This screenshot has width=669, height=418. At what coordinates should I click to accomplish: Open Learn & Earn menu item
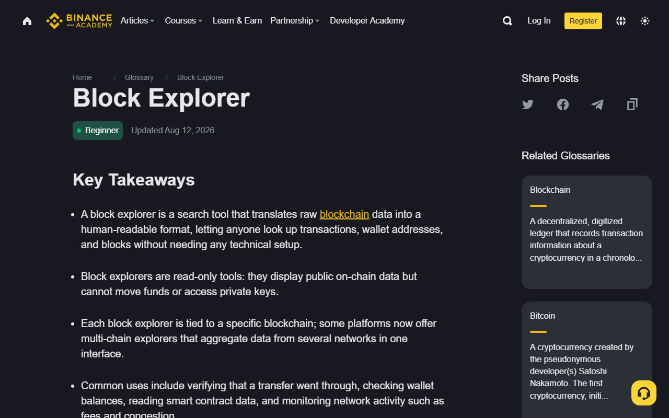(237, 21)
